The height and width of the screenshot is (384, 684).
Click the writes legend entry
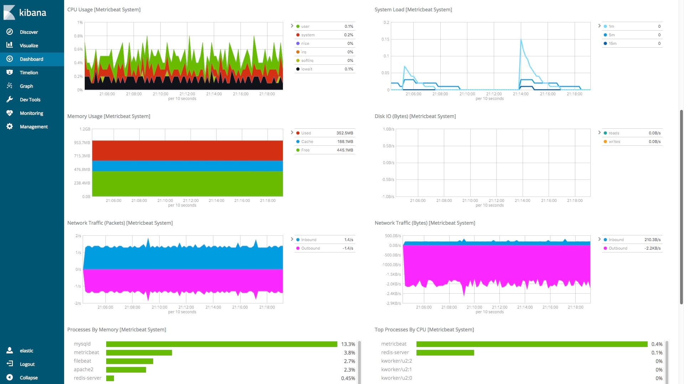(x=632, y=142)
